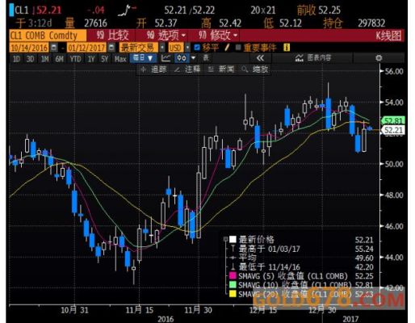The width and height of the screenshot is (415, 323).
Task: Select the candlestick chart type icon
Action: click(182, 58)
